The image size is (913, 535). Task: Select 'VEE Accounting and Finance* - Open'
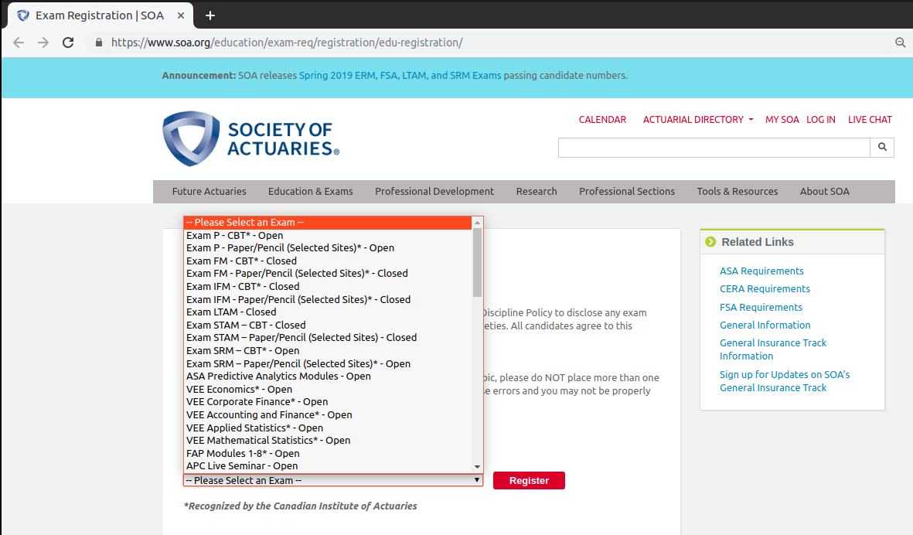pyautogui.click(x=328, y=414)
